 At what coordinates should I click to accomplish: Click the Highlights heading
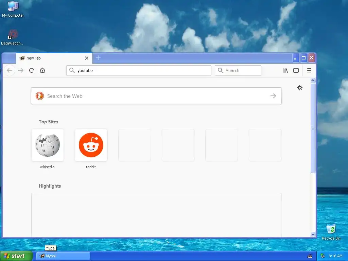click(50, 186)
